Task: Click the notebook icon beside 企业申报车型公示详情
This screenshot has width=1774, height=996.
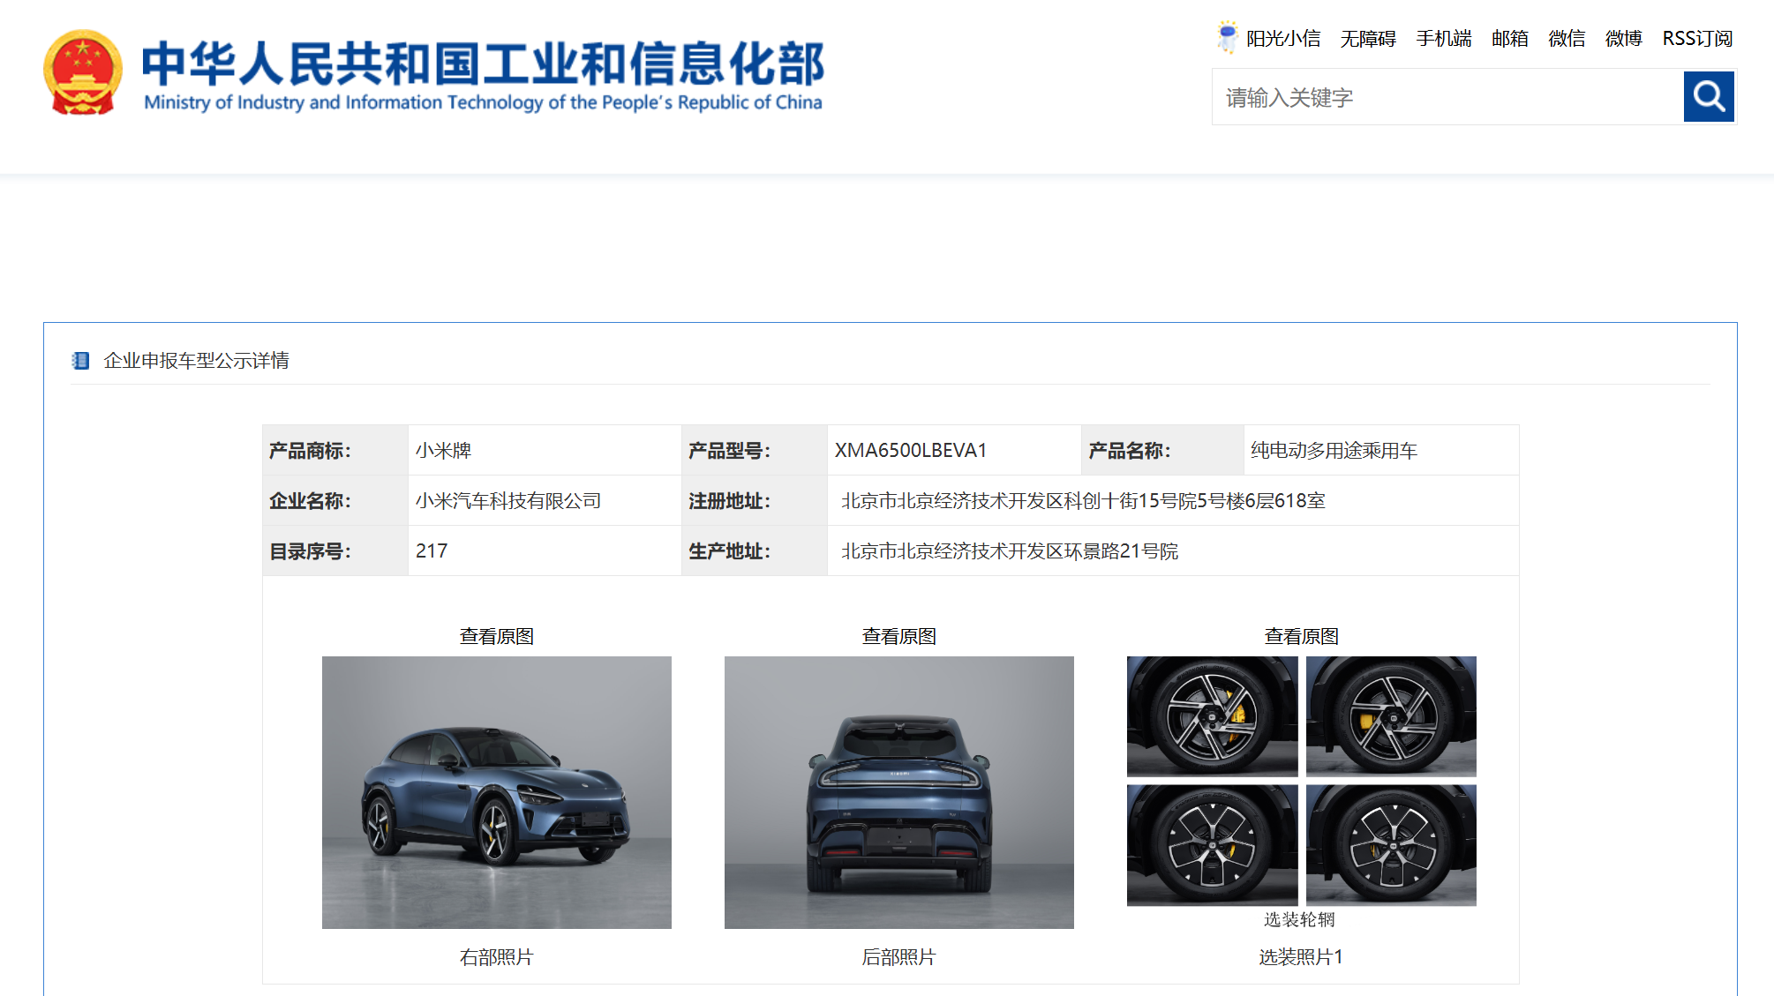Action: point(80,360)
